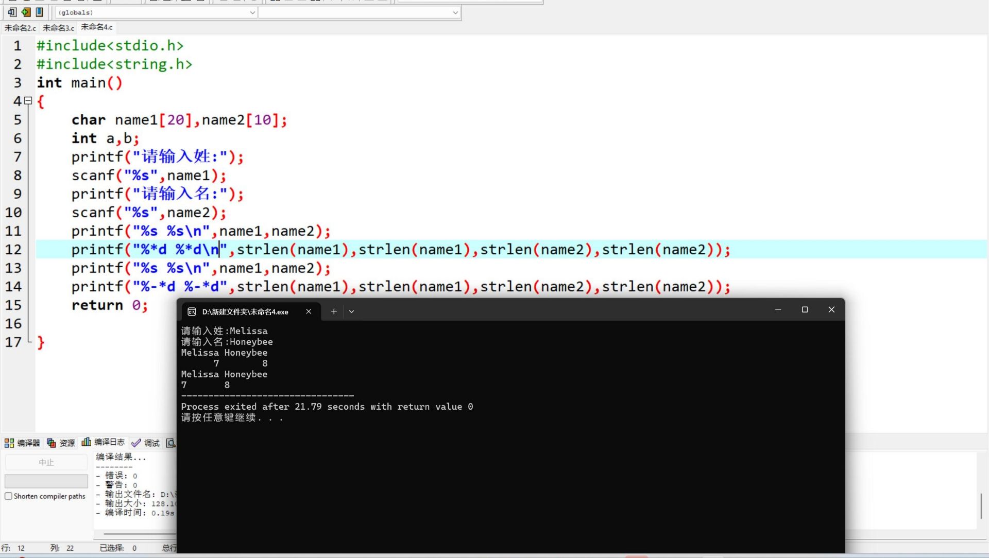Collapse the main function fold marker
The height and width of the screenshot is (558, 989).
click(x=28, y=101)
